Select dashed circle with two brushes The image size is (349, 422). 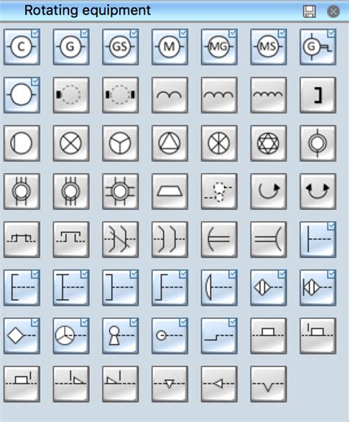121,95
